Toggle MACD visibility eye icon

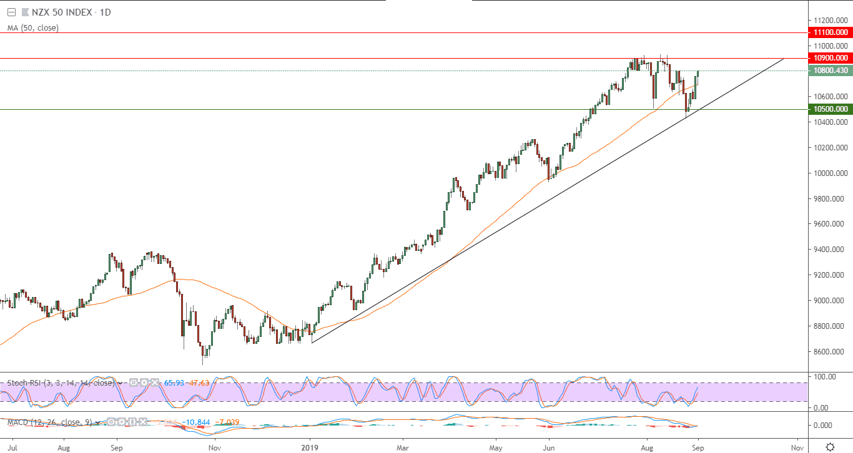(x=111, y=422)
